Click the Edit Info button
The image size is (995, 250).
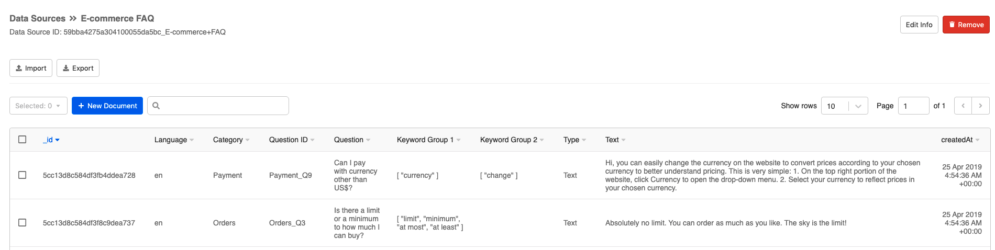919,25
